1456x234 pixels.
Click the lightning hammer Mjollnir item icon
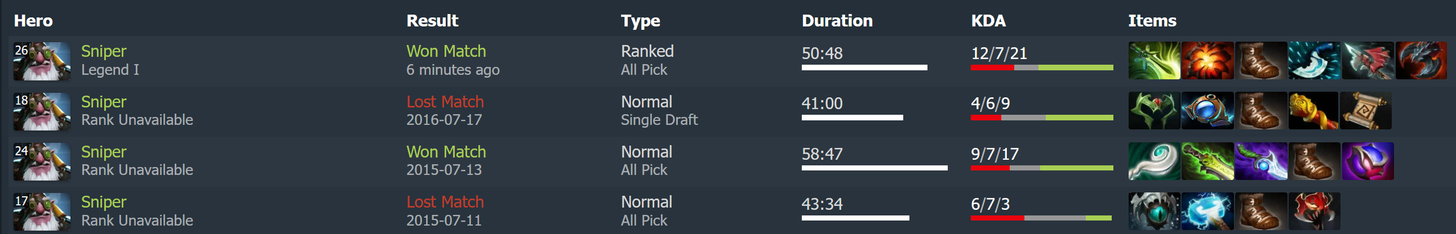pos(1208,211)
